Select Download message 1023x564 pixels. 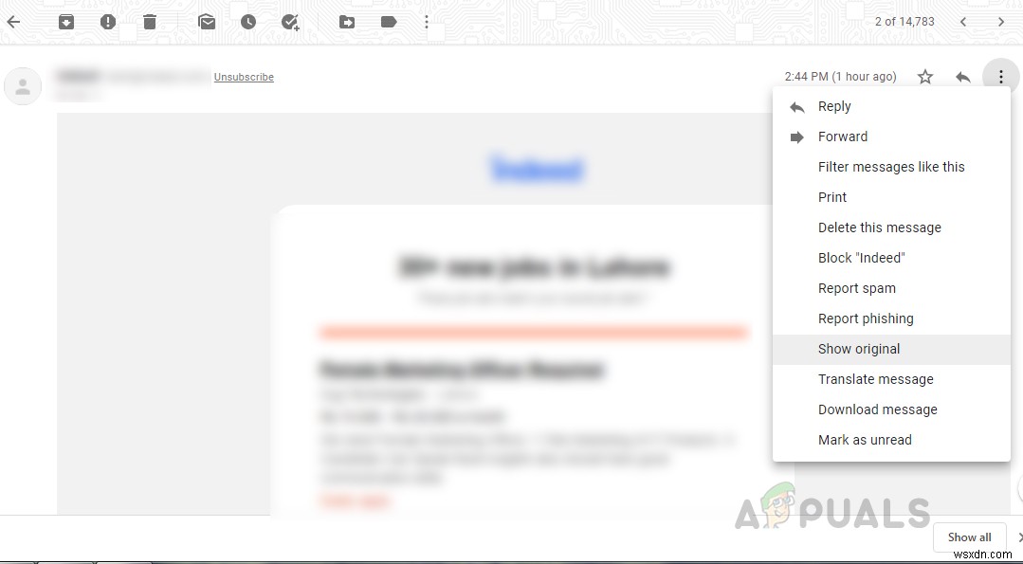click(x=891, y=409)
